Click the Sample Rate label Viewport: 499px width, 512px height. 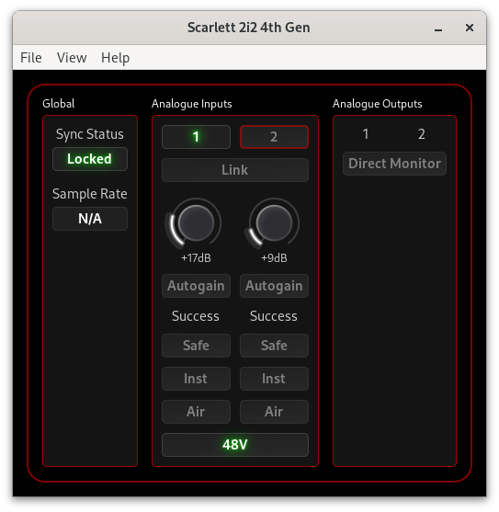tap(90, 194)
